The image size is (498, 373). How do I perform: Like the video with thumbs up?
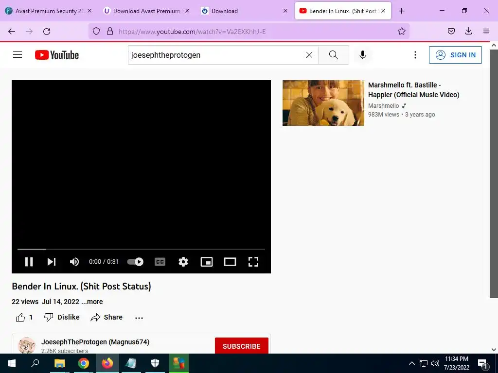point(24,317)
